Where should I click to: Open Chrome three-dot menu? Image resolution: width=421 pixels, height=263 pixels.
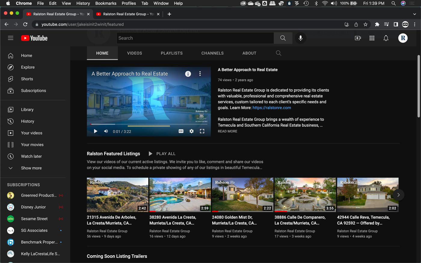point(415,24)
